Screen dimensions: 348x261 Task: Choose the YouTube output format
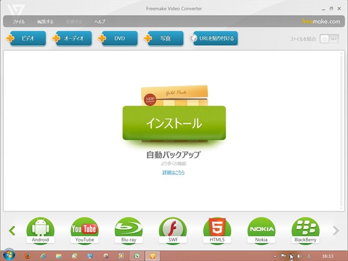coord(85,231)
